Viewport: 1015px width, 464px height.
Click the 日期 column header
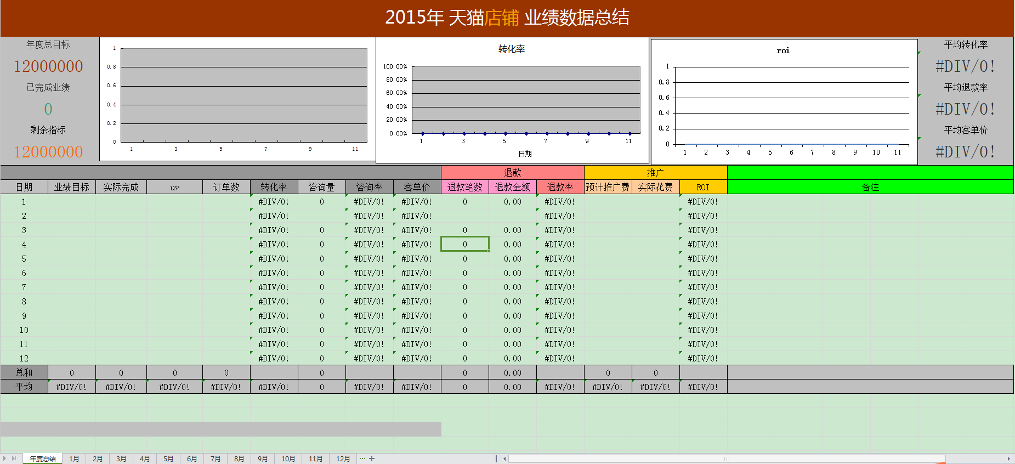pos(24,187)
